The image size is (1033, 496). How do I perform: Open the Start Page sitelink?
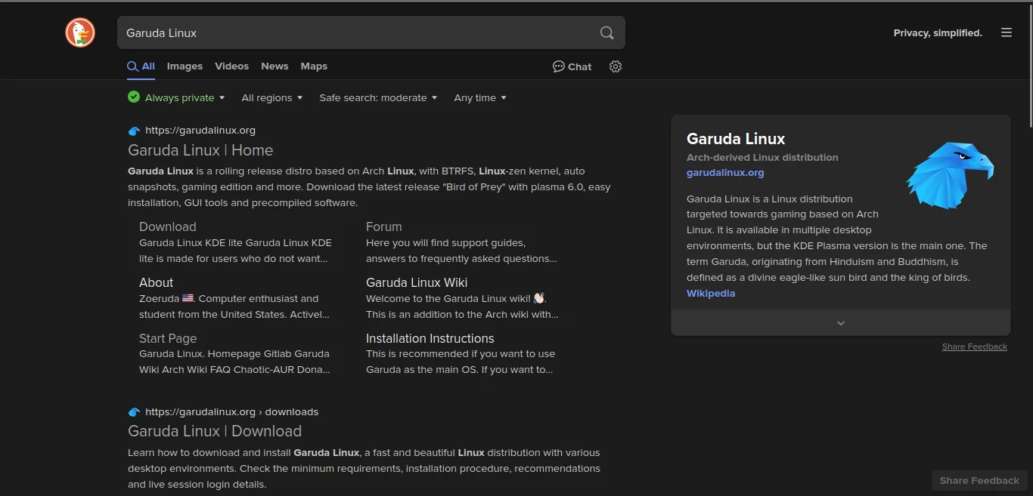pos(168,338)
